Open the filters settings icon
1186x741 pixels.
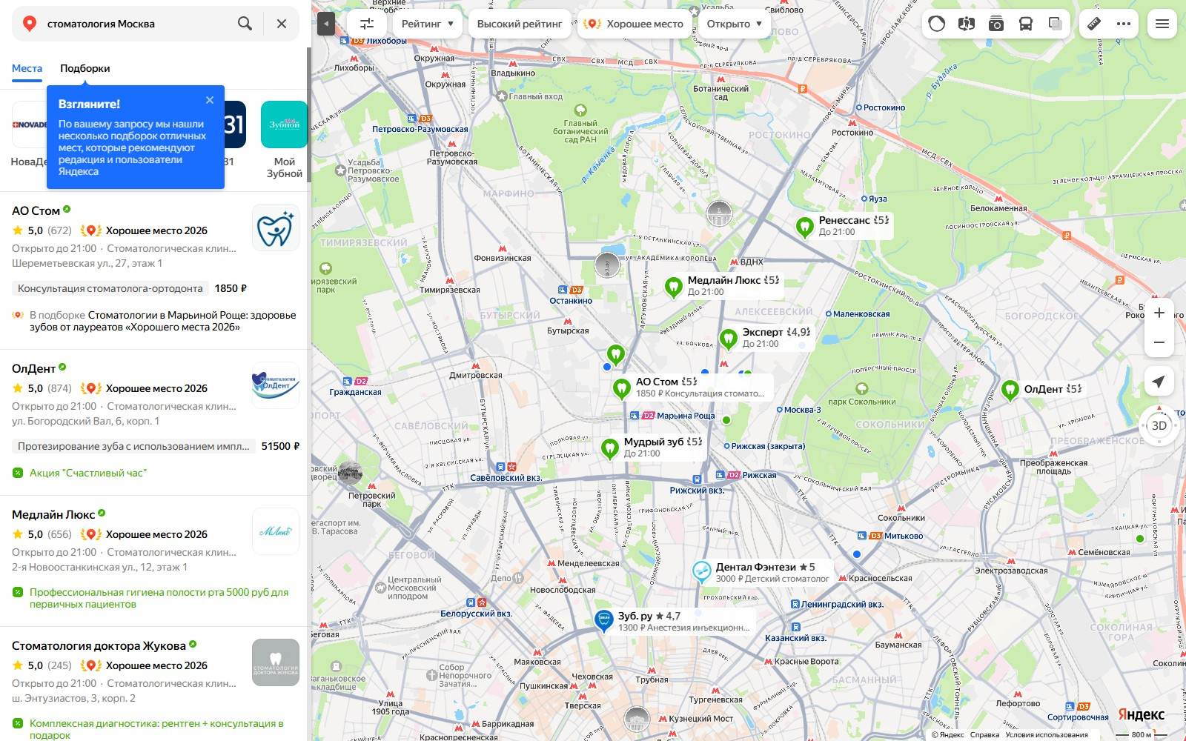(367, 24)
